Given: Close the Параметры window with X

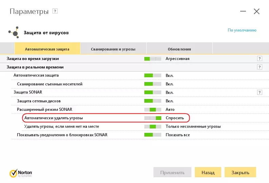Looking at the screenshot, I should (x=256, y=12).
